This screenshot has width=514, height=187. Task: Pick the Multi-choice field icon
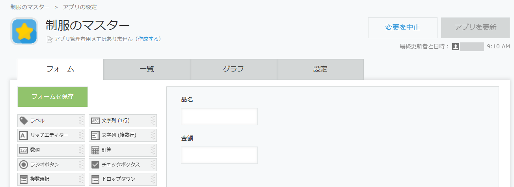[24, 179]
